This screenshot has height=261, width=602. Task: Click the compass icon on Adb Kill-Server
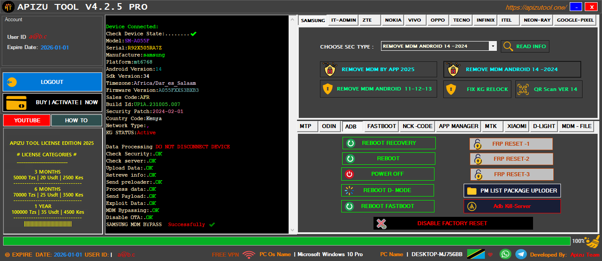click(x=472, y=206)
